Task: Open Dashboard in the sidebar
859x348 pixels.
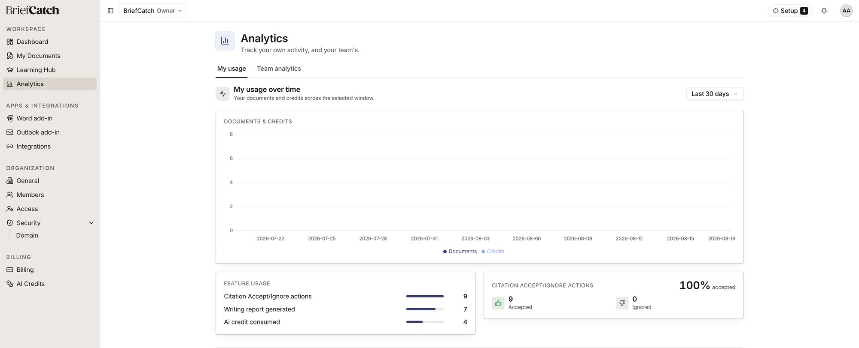Action: 50,42
